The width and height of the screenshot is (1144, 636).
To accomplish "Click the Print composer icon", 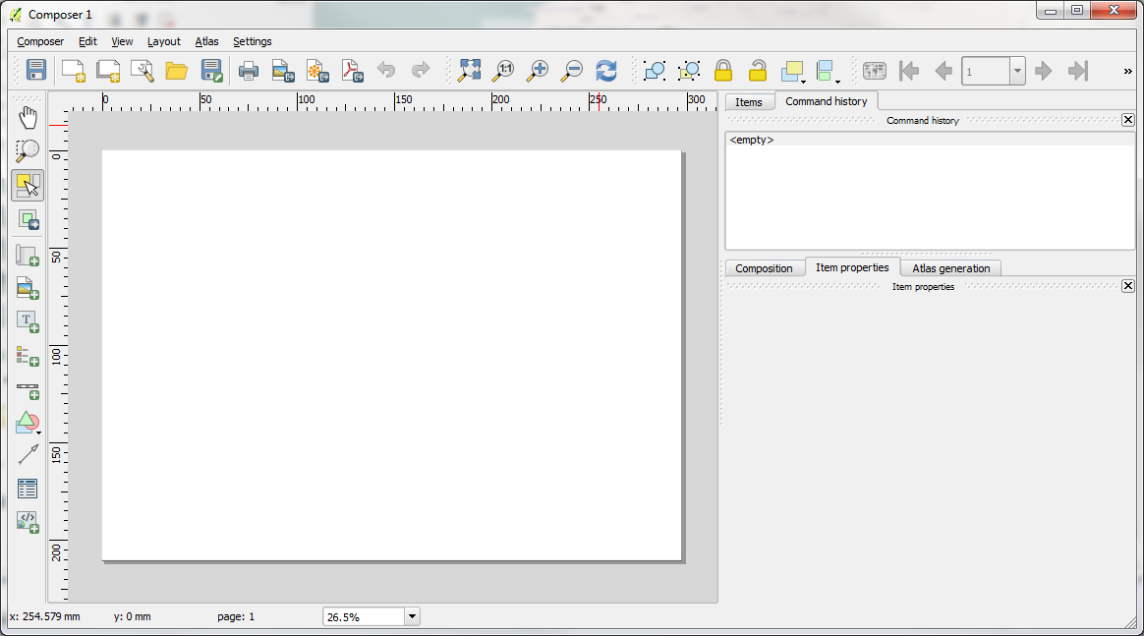I will (x=249, y=71).
